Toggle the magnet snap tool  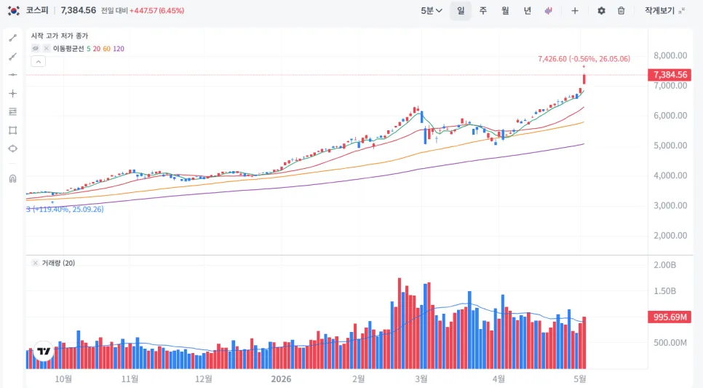(12, 178)
